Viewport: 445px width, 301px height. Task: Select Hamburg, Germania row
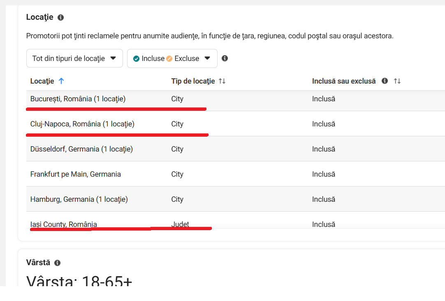click(x=236, y=199)
